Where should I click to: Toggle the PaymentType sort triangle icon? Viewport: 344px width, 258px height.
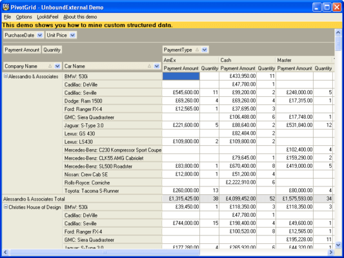point(197,50)
